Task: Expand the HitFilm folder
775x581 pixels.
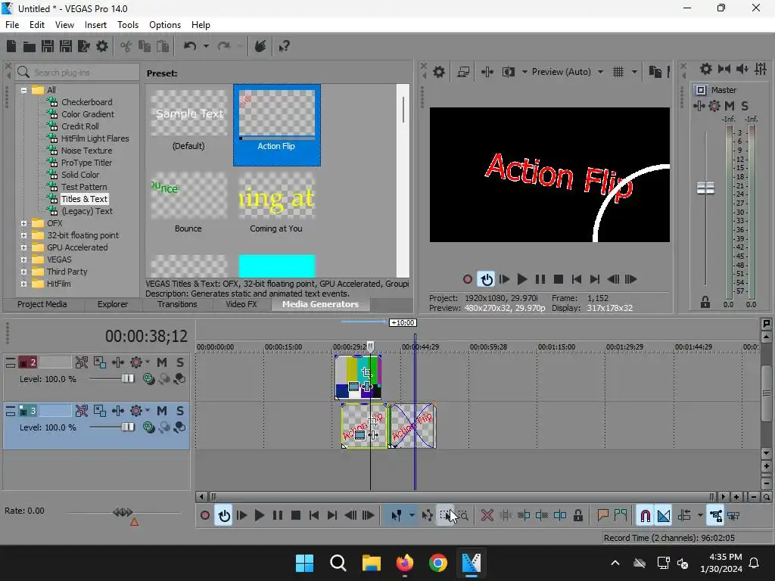Action: (x=23, y=284)
